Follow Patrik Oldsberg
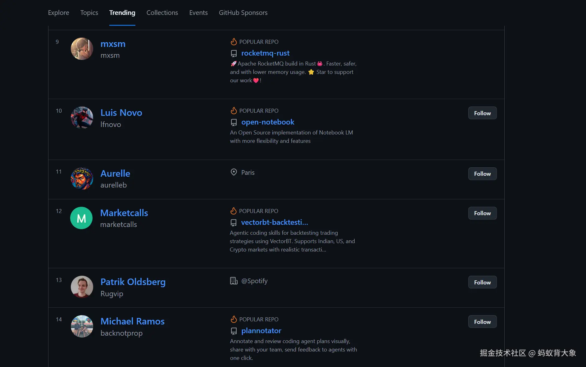 482,282
